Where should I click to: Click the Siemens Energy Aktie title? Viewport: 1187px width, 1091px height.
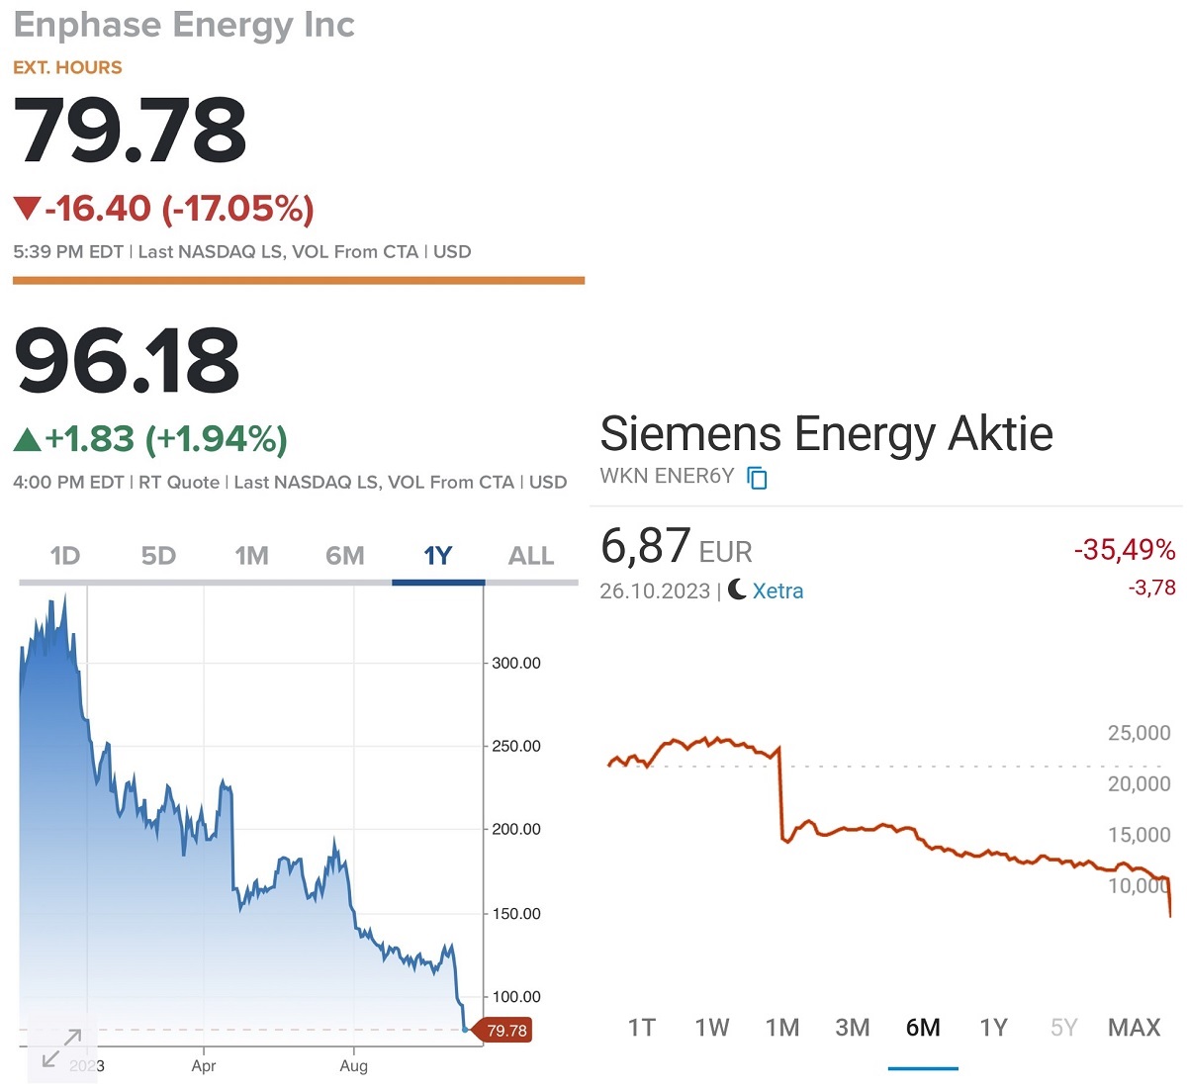pyautogui.click(x=826, y=433)
